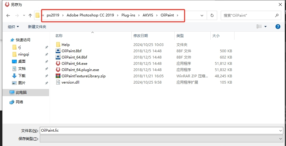Click the 文件名 input field

(x=159, y=130)
